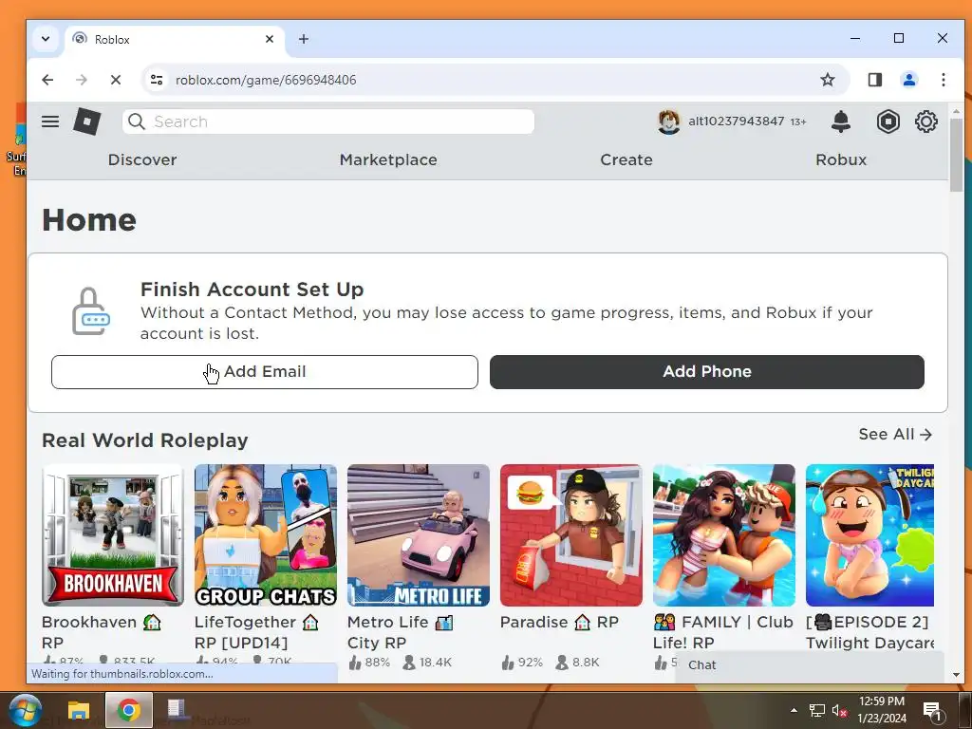
Task: Click See All for Real World Roleplay
Action: click(x=895, y=435)
